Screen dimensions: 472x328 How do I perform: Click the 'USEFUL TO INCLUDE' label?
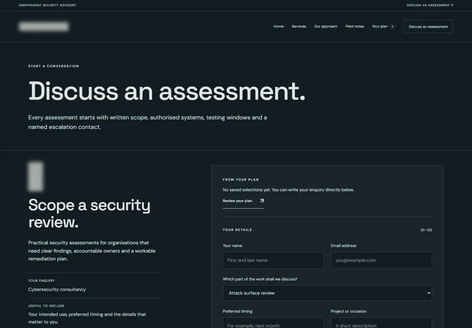click(46, 306)
